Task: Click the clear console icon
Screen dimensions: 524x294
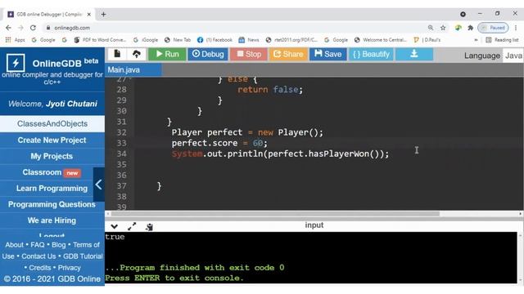Action: point(149,227)
